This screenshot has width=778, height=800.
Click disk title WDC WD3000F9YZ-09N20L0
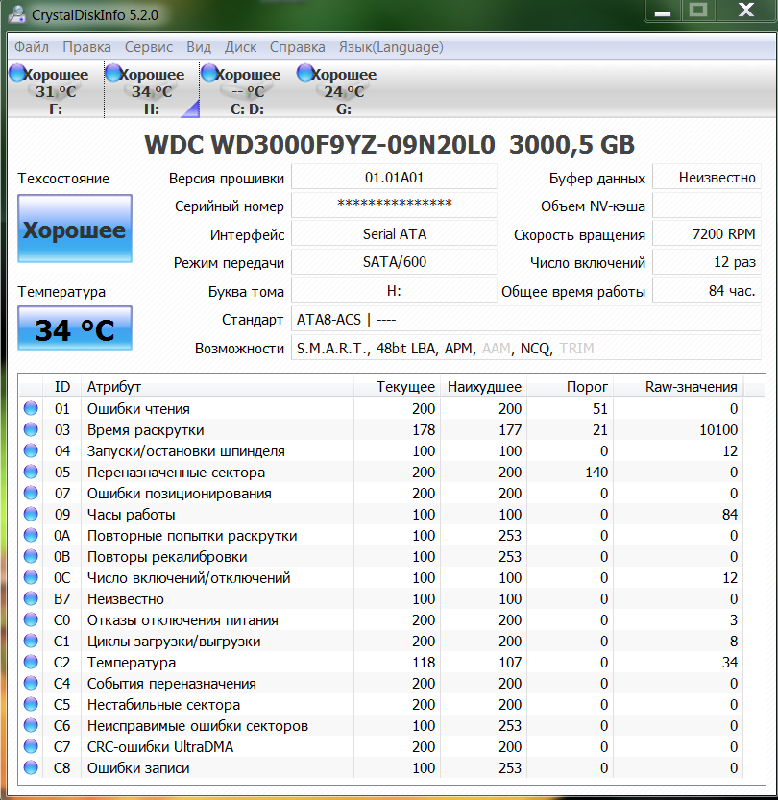(320, 145)
